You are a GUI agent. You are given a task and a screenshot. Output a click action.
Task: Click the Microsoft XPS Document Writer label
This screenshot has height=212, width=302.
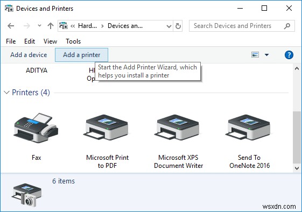pyautogui.click(x=178, y=161)
